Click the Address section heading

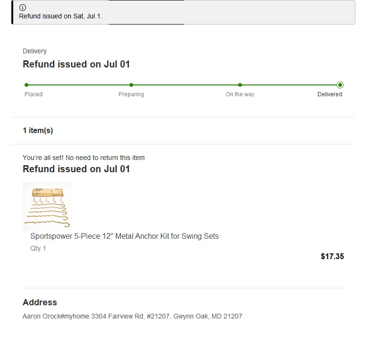[40, 302]
